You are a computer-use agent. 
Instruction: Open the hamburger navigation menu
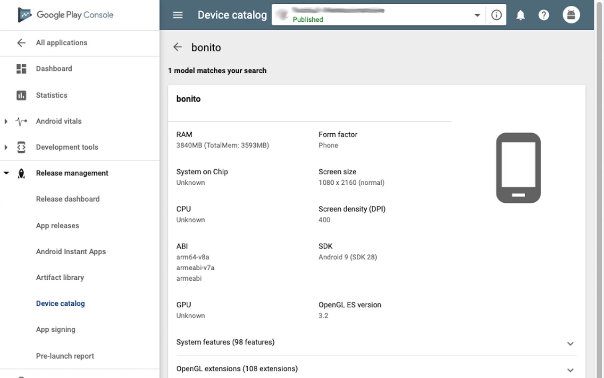(178, 15)
